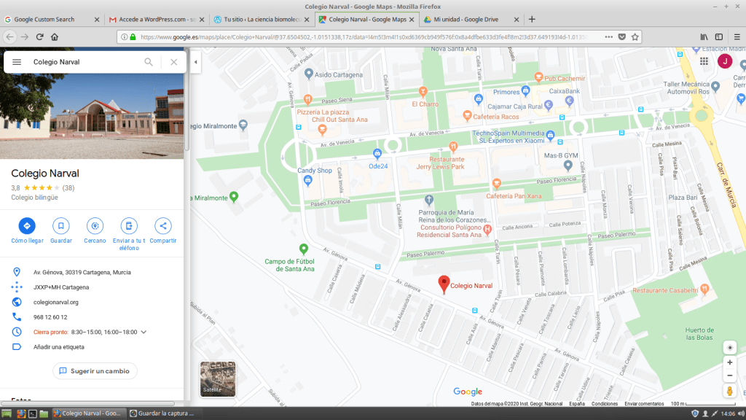Switch to the Mi unidad Google Drive tab
Screen dimensions: 746x420
[470, 19]
